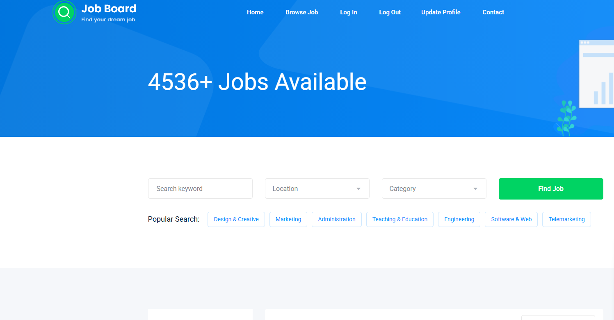Viewport: 614px width, 320px height.
Task: Click the browser window illustration graphic
Action: click(x=596, y=74)
